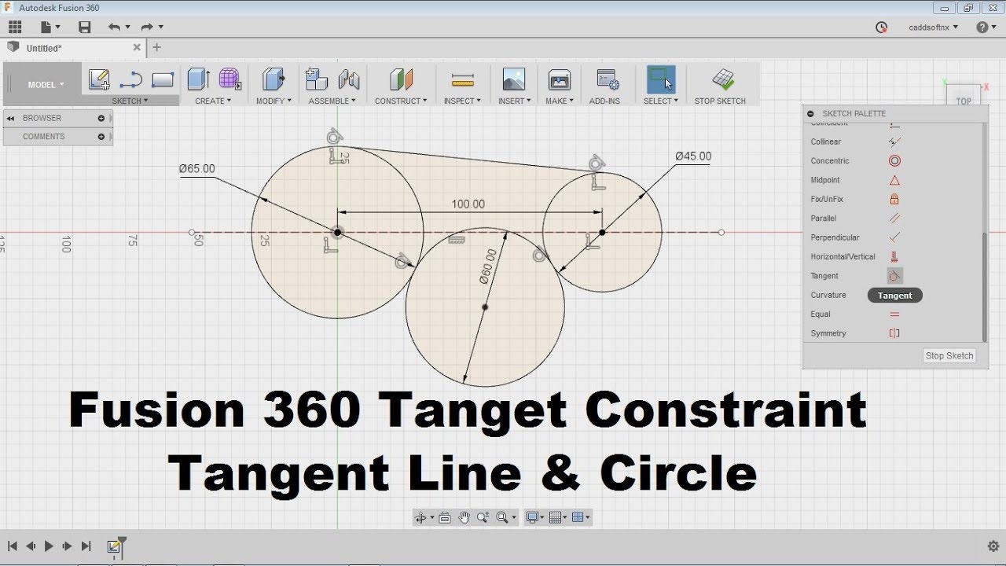Click the timeline sketch feature icon
The image size is (1006, 566).
(x=114, y=546)
